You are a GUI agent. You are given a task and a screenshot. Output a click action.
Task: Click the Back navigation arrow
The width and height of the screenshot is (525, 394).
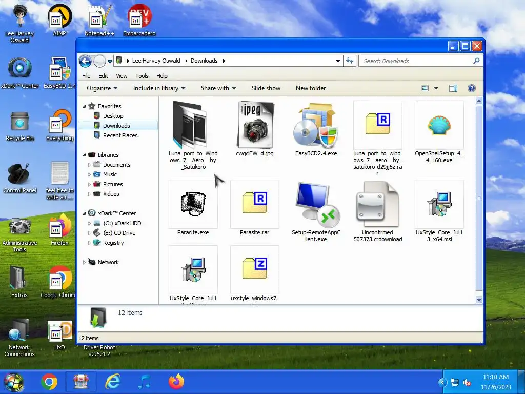(86, 61)
